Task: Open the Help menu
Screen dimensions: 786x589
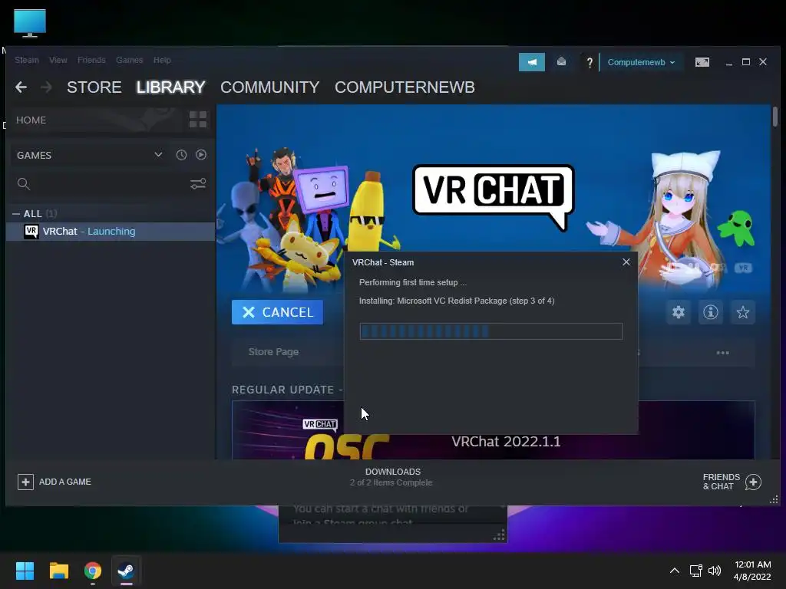Action: (x=162, y=60)
